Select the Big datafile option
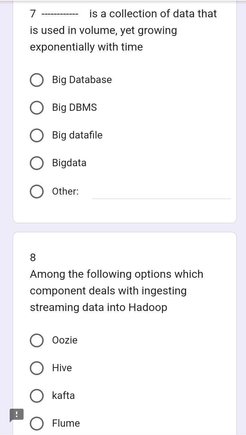Viewport: 246px width, 435px height. click(x=37, y=135)
